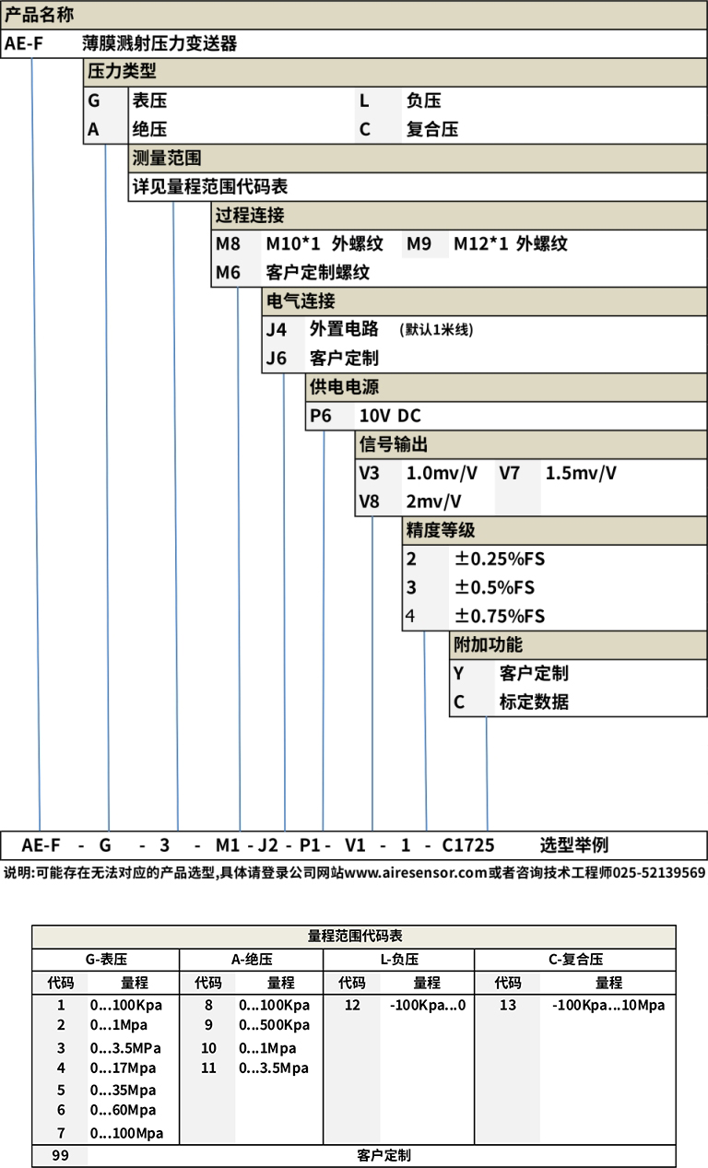
Task: Select the 表压 pressure type option
Action: click(x=150, y=100)
